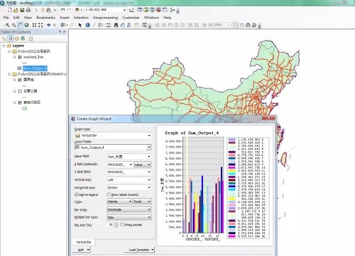Open an existing map document
The height and width of the screenshot is (256, 355).
16,10
